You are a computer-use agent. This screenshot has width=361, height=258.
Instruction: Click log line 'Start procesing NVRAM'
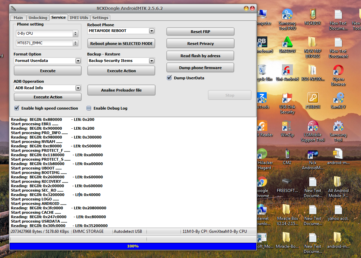(x=36, y=142)
